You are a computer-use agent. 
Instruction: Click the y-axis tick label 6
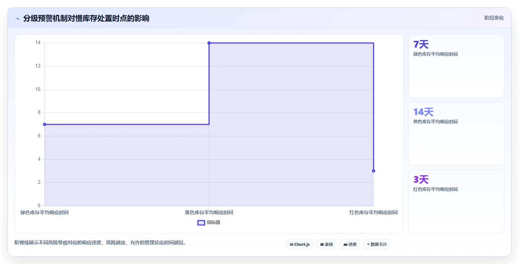(x=39, y=136)
